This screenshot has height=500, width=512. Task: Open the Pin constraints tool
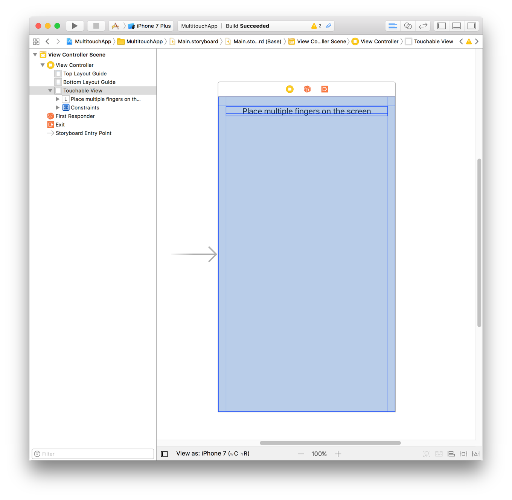click(463, 454)
